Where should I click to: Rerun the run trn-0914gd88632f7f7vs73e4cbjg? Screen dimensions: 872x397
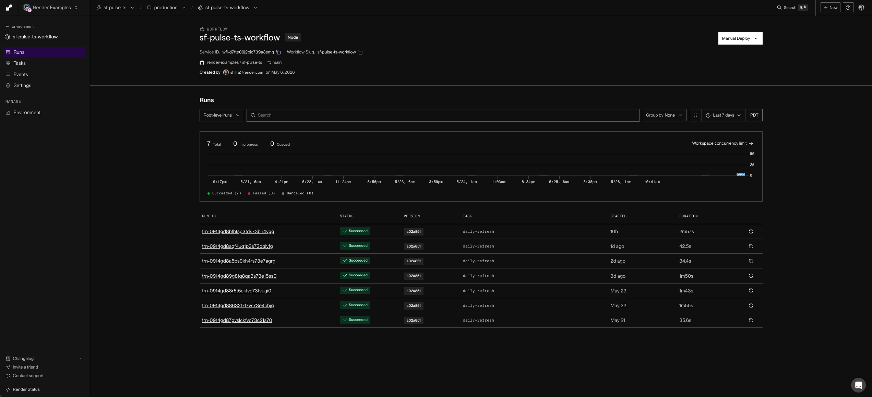point(751,306)
